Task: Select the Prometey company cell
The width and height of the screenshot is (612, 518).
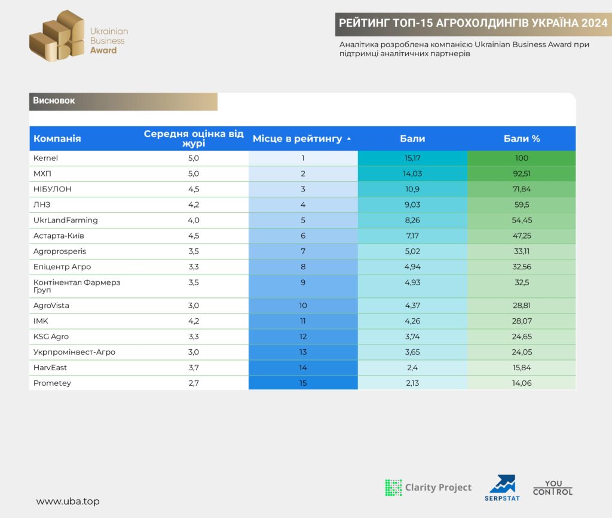Action: point(84,383)
